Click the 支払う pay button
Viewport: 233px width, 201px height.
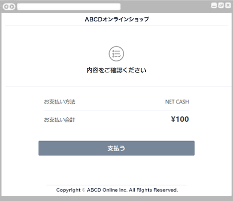116,148
